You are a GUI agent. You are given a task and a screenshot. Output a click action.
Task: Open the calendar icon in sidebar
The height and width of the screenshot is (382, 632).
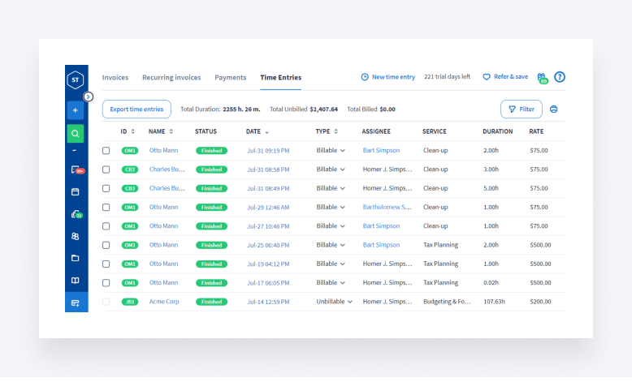pyautogui.click(x=76, y=192)
